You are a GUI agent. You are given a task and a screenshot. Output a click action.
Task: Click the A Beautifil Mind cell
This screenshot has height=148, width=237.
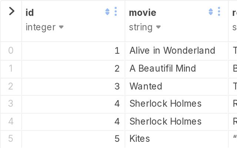point(163,68)
